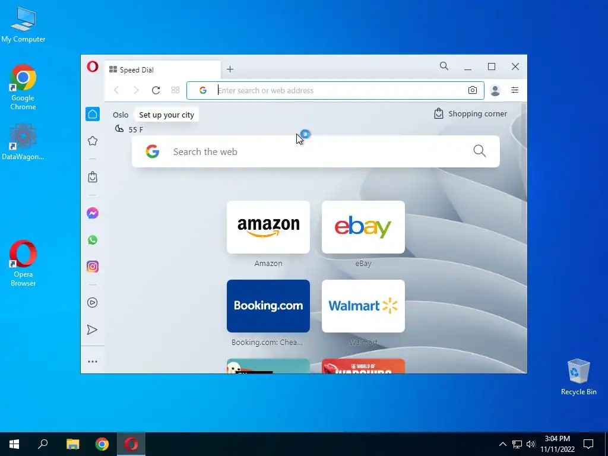Screen dimensions: 608x456
Task: Select the Recycle Bin icon
Action: [x=578, y=377]
